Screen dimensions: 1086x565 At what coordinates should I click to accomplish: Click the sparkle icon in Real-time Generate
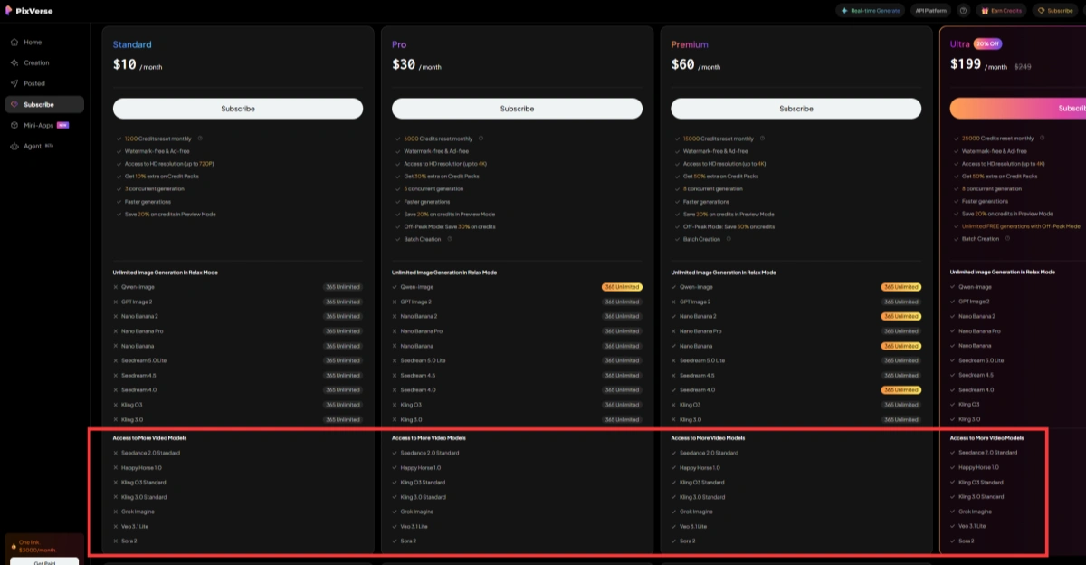click(844, 11)
